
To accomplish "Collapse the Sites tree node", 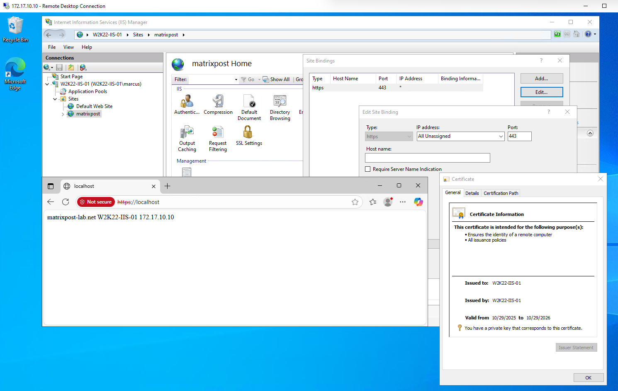I will click(x=55, y=99).
